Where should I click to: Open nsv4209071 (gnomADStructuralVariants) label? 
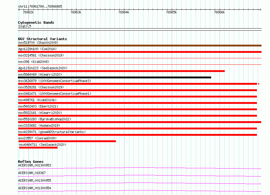point(52,132)
